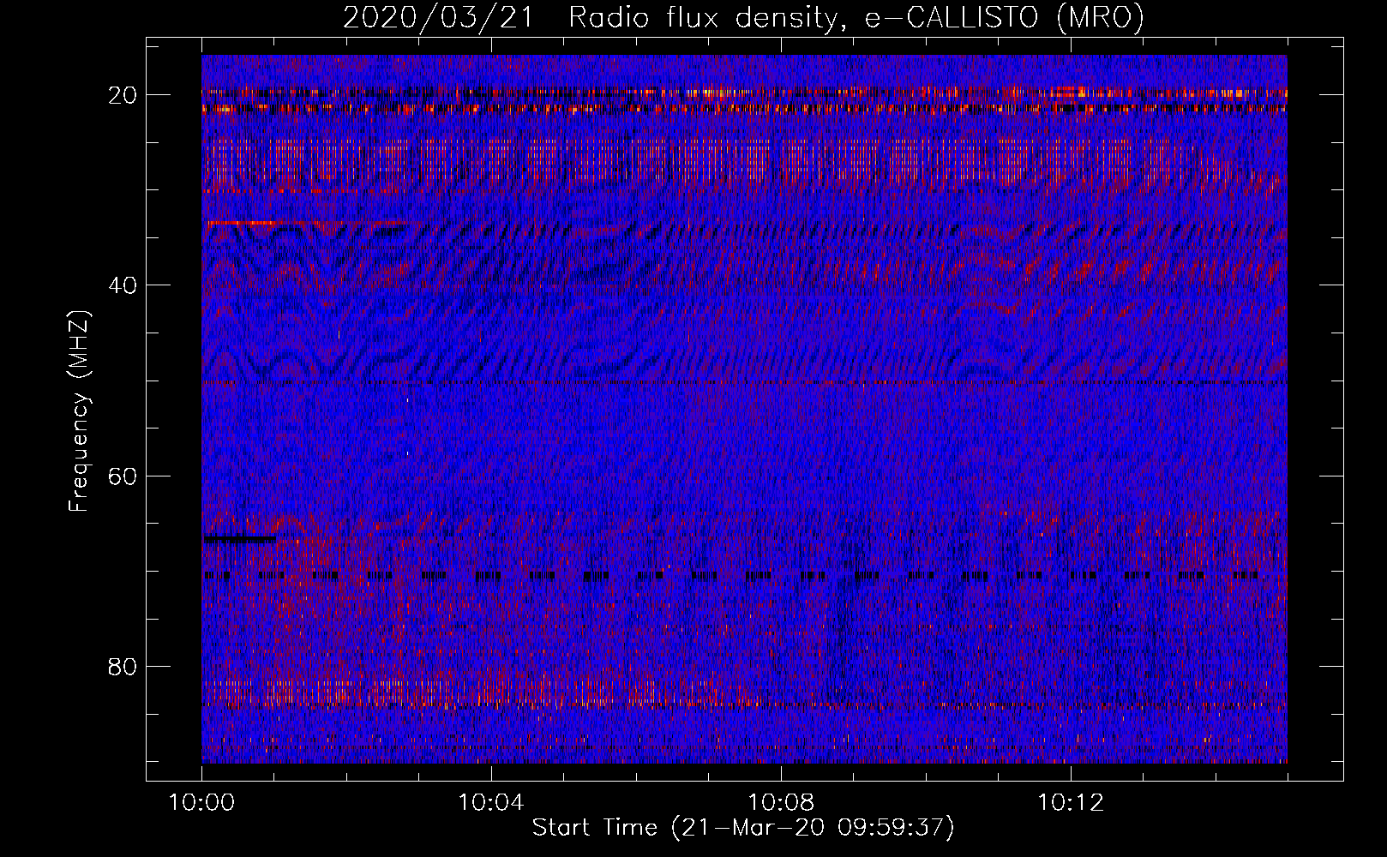The width and height of the screenshot is (1387, 857).
Task: Click the '20' frequency tick label
Action: [123, 95]
